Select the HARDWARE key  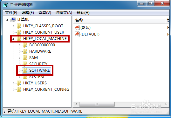tap(40, 51)
